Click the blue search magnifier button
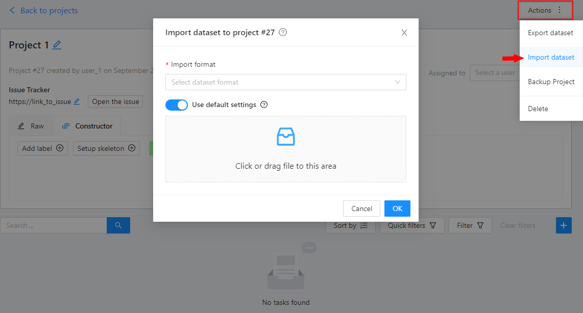The height and width of the screenshot is (313, 583). point(118,225)
